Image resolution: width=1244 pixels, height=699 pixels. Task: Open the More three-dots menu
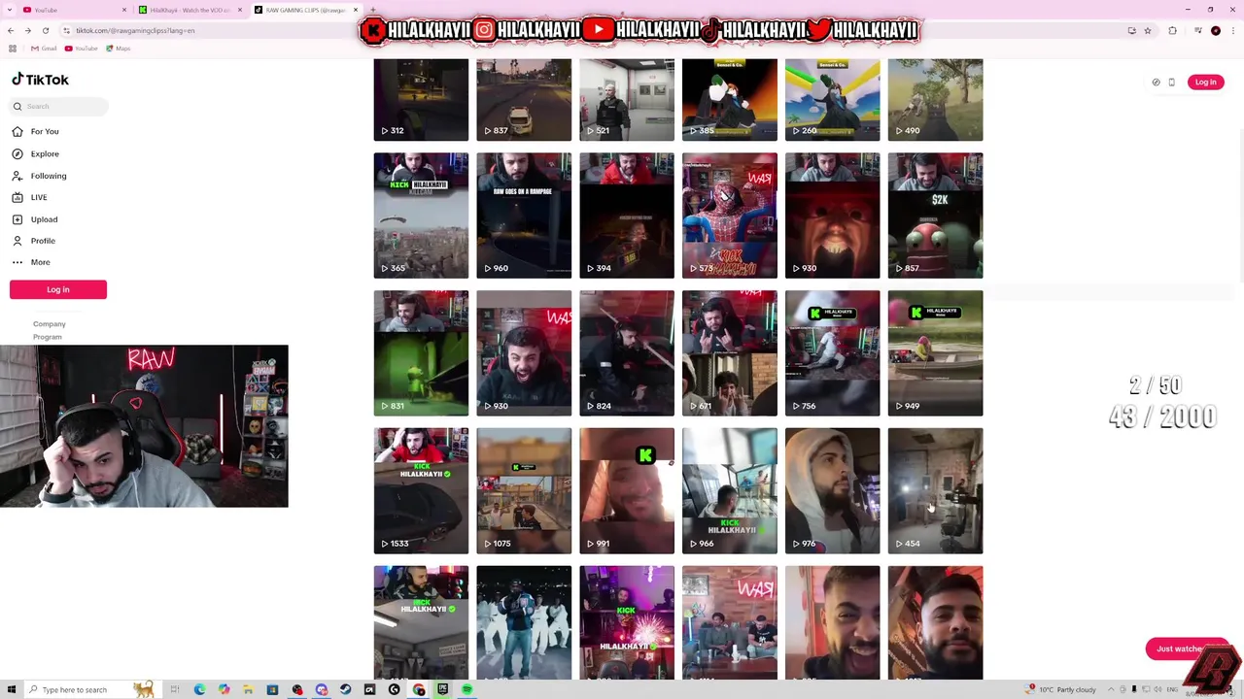pos(17,262)
